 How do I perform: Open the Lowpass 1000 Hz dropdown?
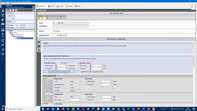75,91
